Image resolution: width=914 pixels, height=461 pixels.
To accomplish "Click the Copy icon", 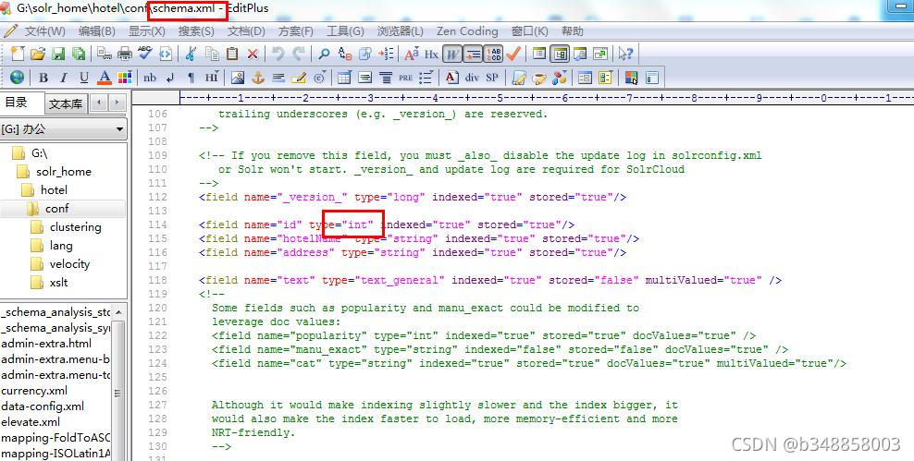I will point(212,54).
